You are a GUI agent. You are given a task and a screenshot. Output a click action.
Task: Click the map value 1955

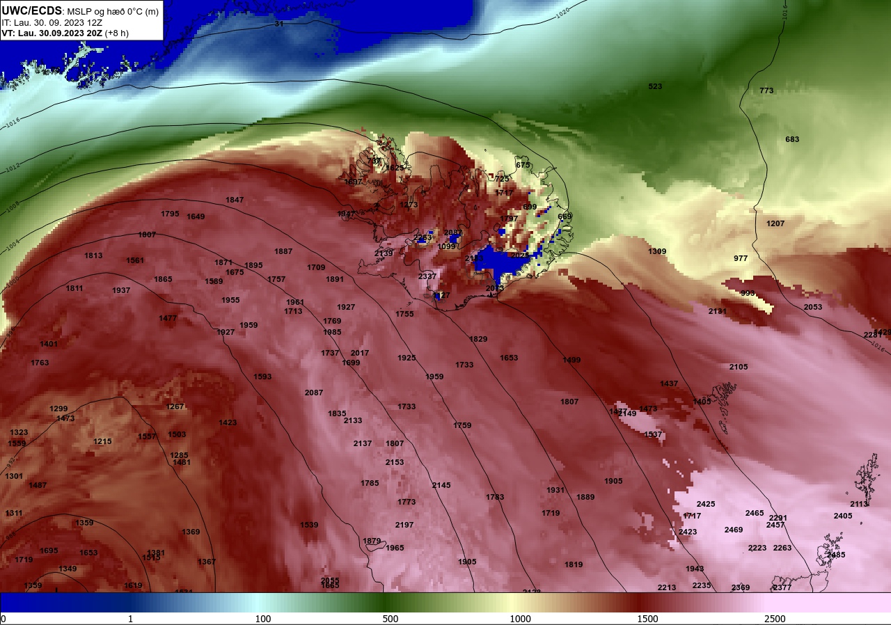click(x=230, y=300)
